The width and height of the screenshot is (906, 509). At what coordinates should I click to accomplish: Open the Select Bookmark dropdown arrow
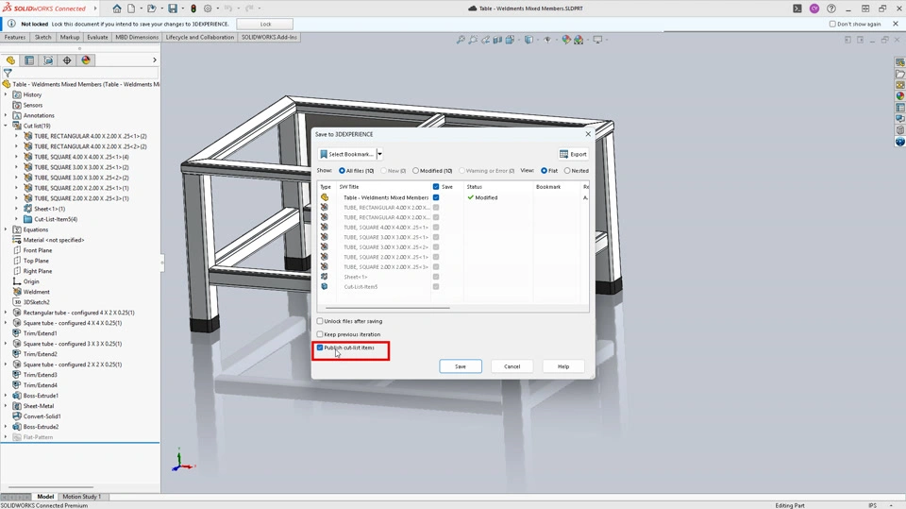coord(379,155)
